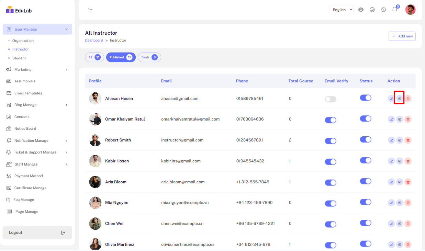Click the Logout button in the sidebar
Screen dimensions: 425x251
tap(37, 232)
